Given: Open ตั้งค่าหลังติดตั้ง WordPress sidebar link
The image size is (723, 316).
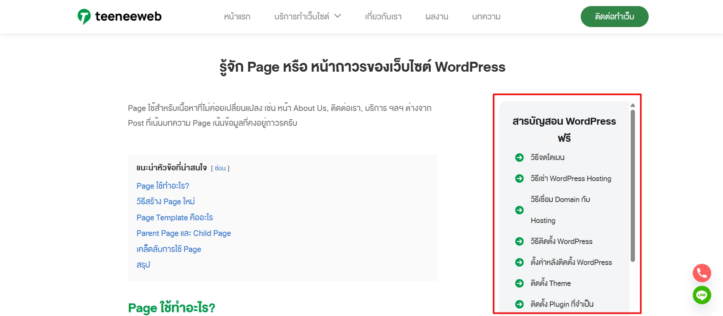Looking at the screenshot, I should (571, 262).
